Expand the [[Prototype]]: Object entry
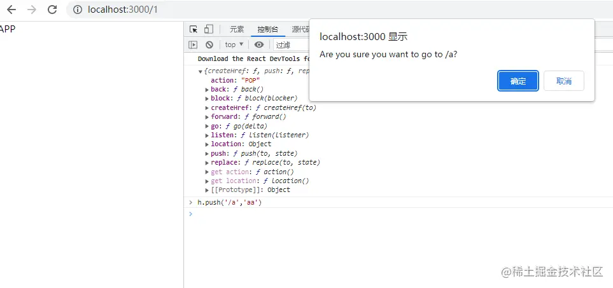The height and width of the screenshot is (288, 613). pos(208,190)
